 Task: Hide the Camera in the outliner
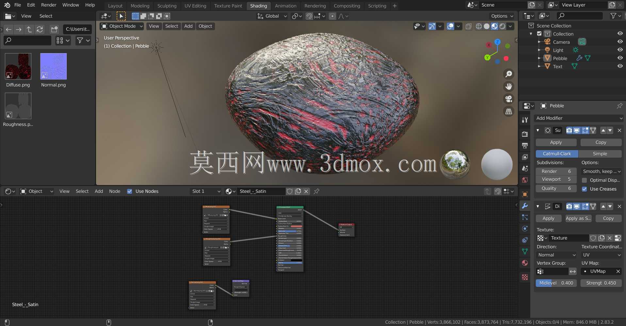(x=620, y=41)
